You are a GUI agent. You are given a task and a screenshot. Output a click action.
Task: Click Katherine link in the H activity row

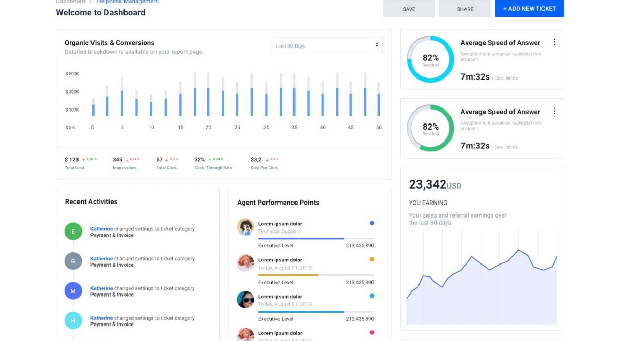coord(101,318)
